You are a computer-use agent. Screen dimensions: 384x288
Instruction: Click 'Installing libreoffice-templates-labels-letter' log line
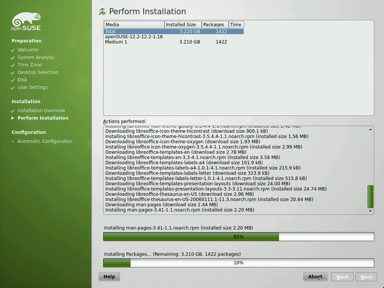coord(206,178)
